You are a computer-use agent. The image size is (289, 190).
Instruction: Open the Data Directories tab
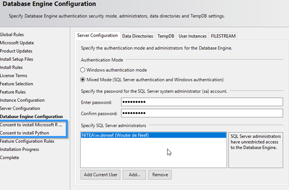pos(137,36)
